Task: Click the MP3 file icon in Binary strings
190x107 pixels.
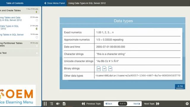Action: pos(110,69)
